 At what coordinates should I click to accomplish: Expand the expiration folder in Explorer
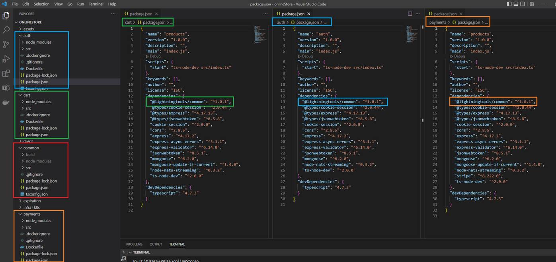pos(32,201)
